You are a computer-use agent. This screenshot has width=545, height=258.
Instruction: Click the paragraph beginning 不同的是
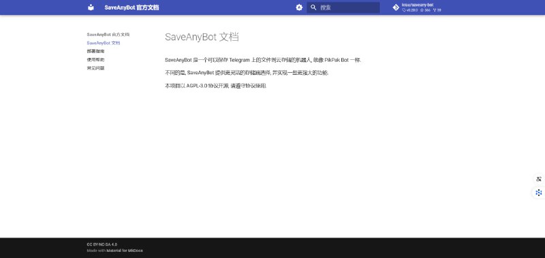pyautogui.click(x=247, y=73)
